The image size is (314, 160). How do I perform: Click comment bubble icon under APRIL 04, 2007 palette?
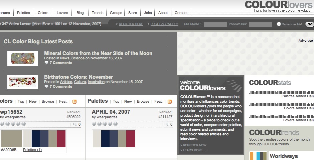click(167, 124)
